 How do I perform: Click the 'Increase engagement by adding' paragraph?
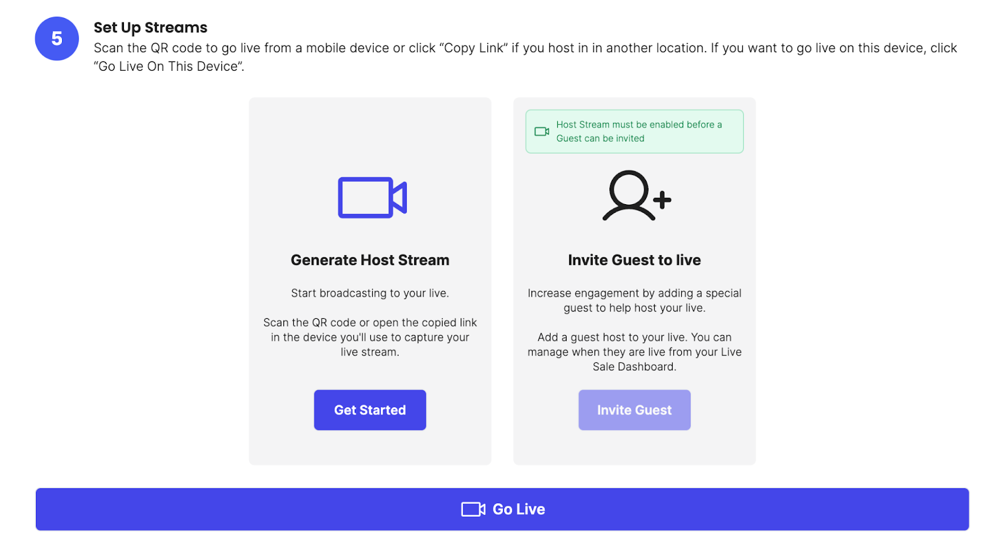tap(634, 301)
